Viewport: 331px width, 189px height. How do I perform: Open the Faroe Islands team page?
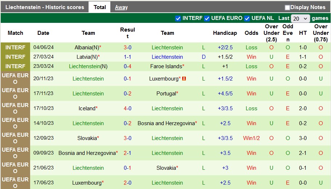166,66
